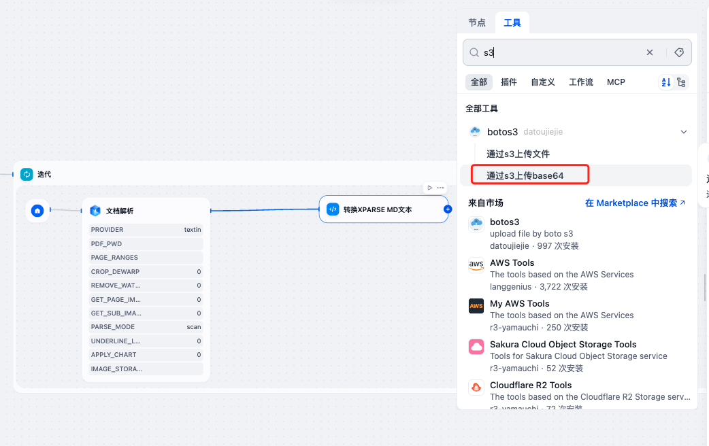This screenshot has height=446, width=709.
Task: Toggle the grouped tree view icon
Action: (x=680, y=82)
